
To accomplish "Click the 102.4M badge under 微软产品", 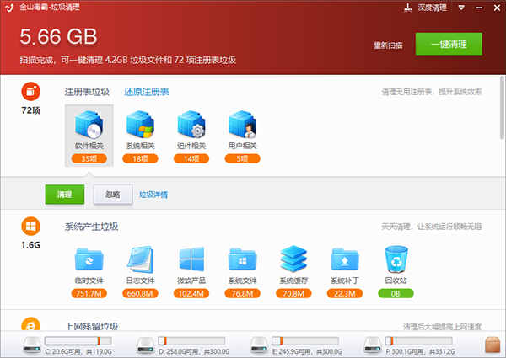I will coord(191,293).
